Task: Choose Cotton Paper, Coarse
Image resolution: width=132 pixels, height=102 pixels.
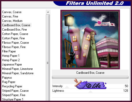Action: coord(15,34)
